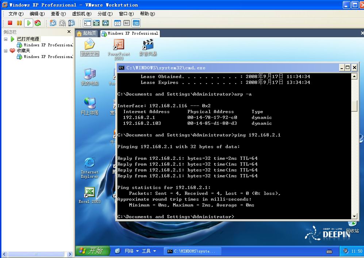Click the Summary view icon with wrench
The width and height of the screenshot is (364, 258).
click(118, 23)
